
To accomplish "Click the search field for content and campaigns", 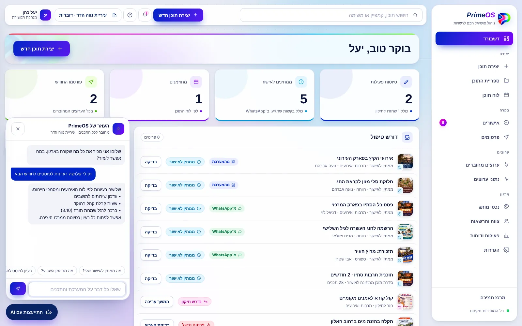I will [331, 15].
